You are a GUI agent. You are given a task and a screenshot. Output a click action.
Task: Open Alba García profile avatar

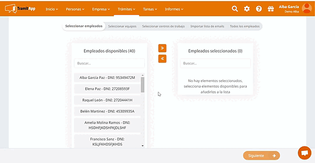coord(307,8)
